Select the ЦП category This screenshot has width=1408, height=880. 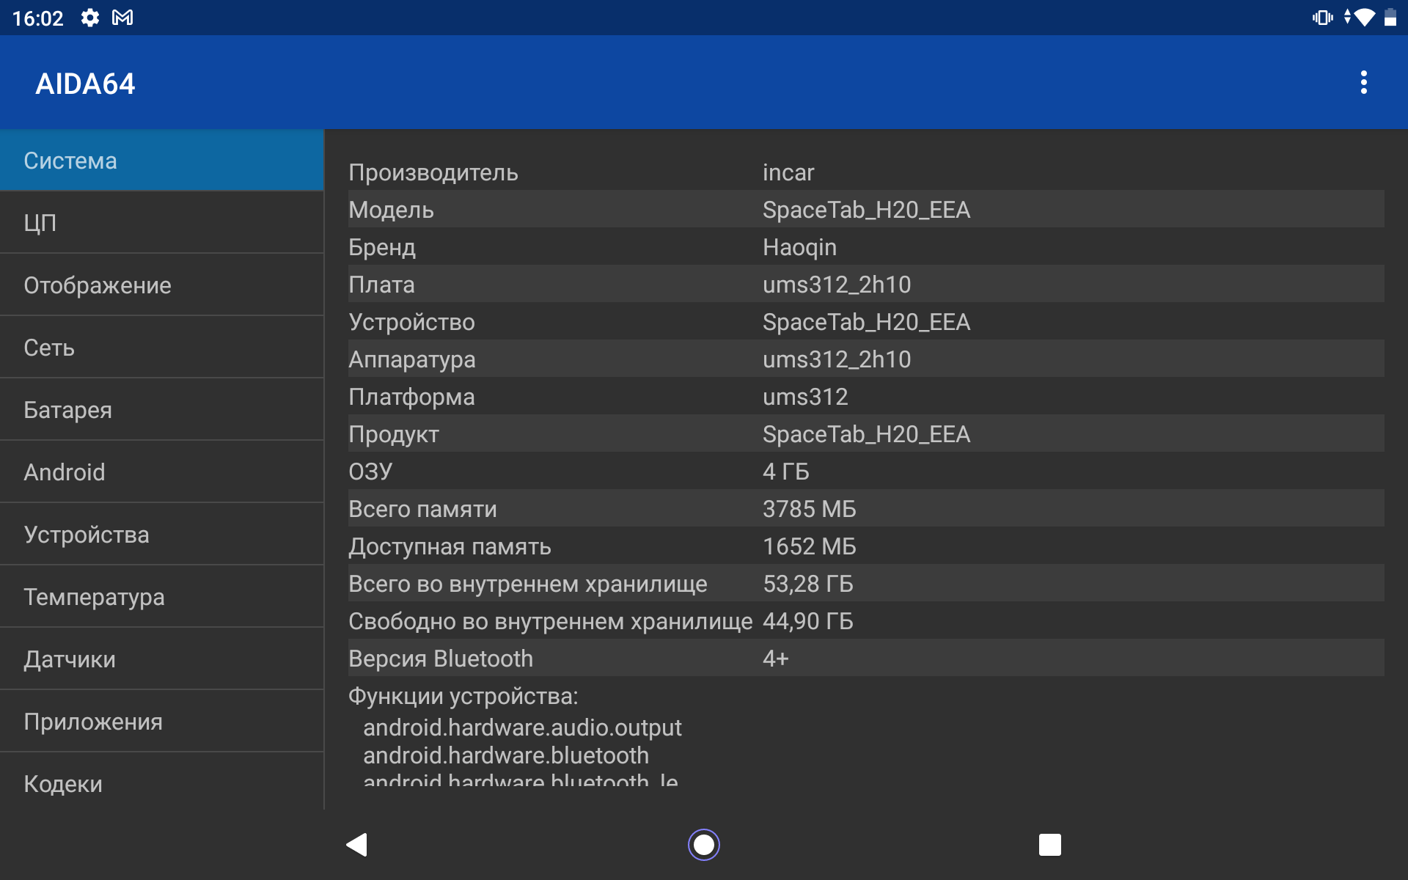(161, 223)
